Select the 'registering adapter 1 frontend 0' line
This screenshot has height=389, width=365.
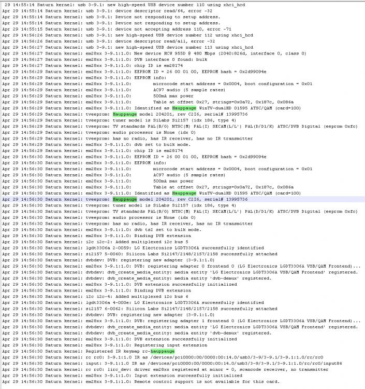pos(181,321)
